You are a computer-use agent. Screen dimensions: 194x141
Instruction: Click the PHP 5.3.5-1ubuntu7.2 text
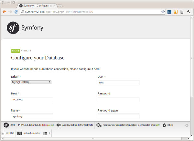coord(29,125)
